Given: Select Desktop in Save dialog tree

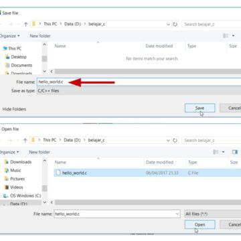Looking at the screenshot, I should pyautogui.click(x=19, y=57).
